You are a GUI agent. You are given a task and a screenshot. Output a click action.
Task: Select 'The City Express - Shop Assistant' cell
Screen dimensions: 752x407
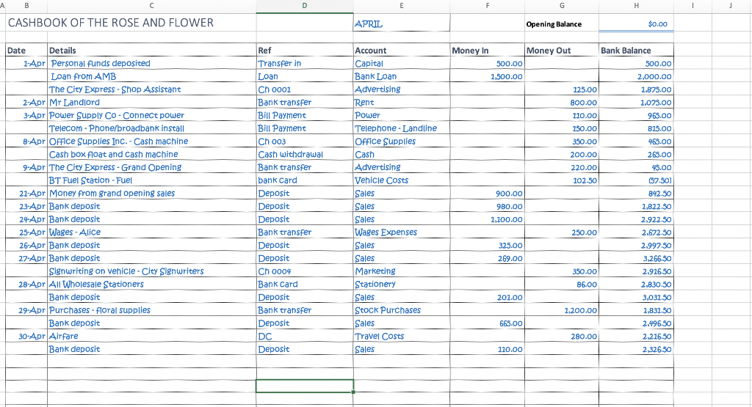click(151, 89)
